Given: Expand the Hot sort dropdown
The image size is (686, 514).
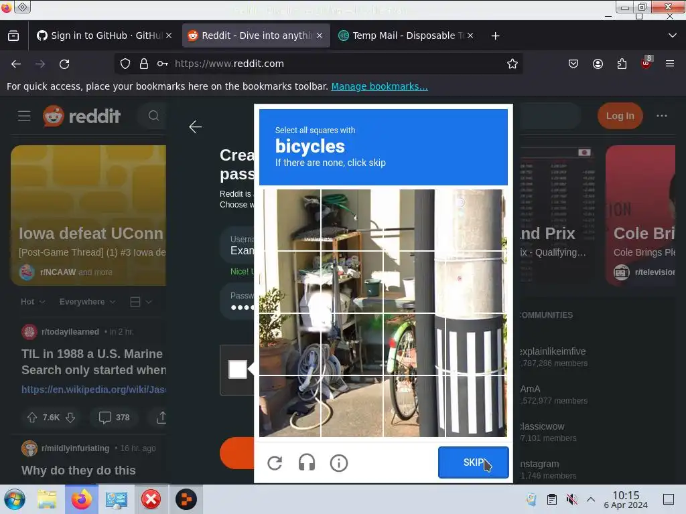Looking at the screenshot, I should pos(33,302).
